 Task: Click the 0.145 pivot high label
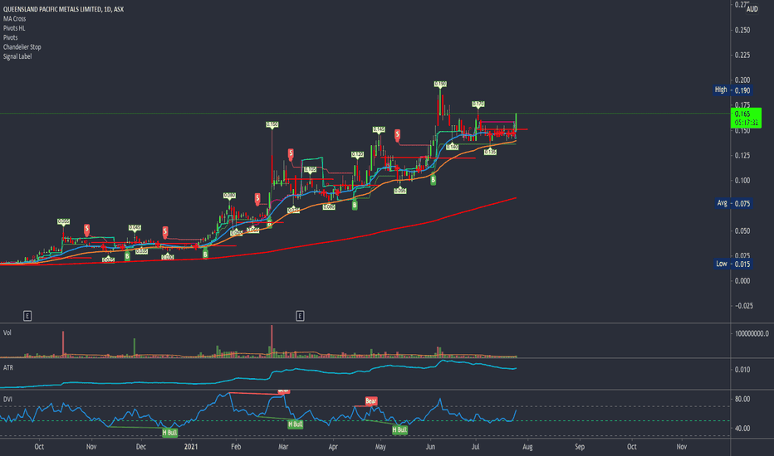(x=379, y=129)
